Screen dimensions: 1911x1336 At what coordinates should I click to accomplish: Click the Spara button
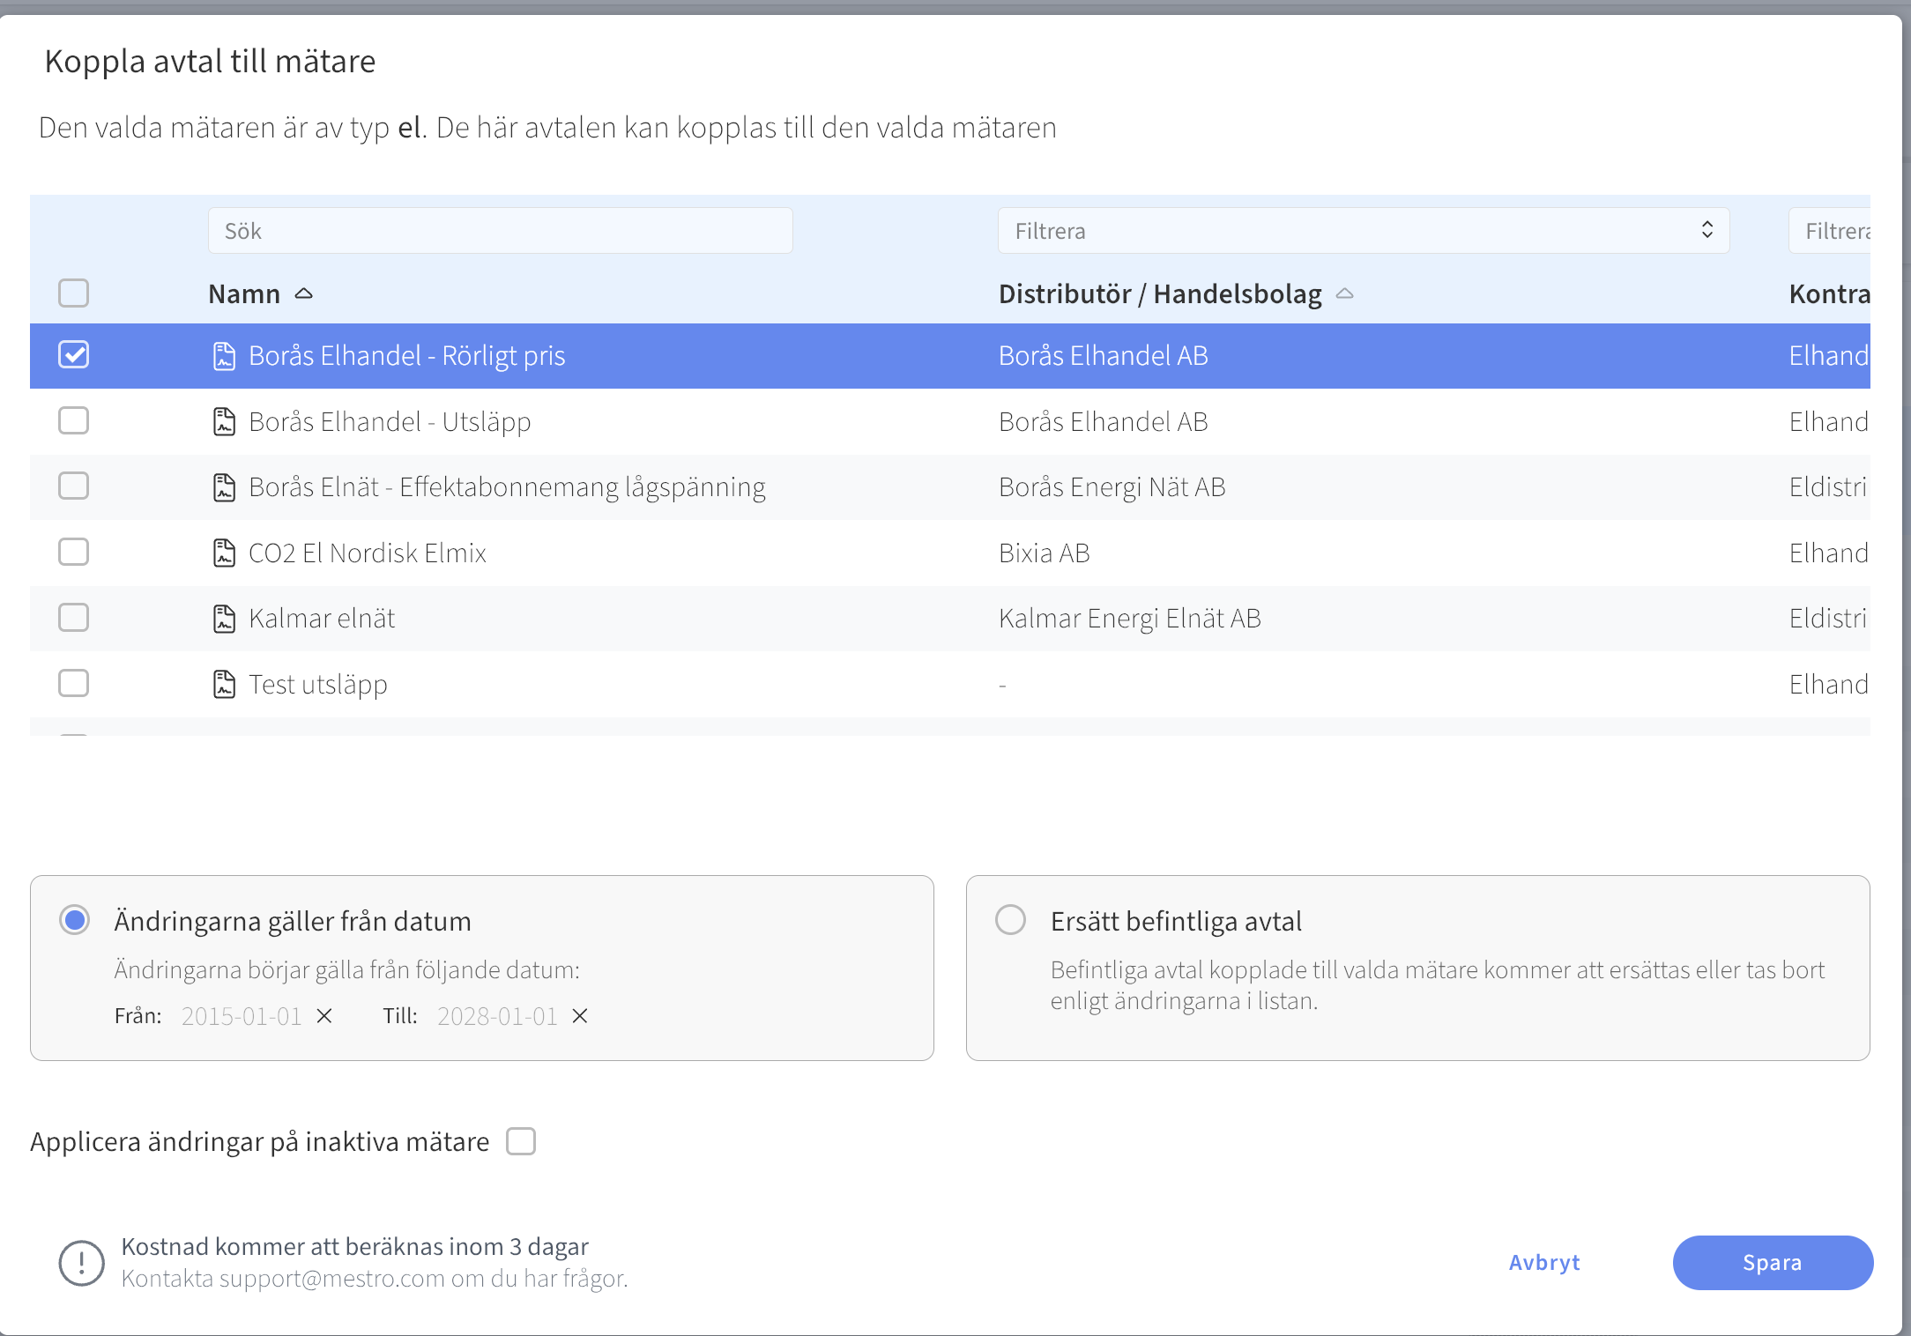pos(1773,1263)
